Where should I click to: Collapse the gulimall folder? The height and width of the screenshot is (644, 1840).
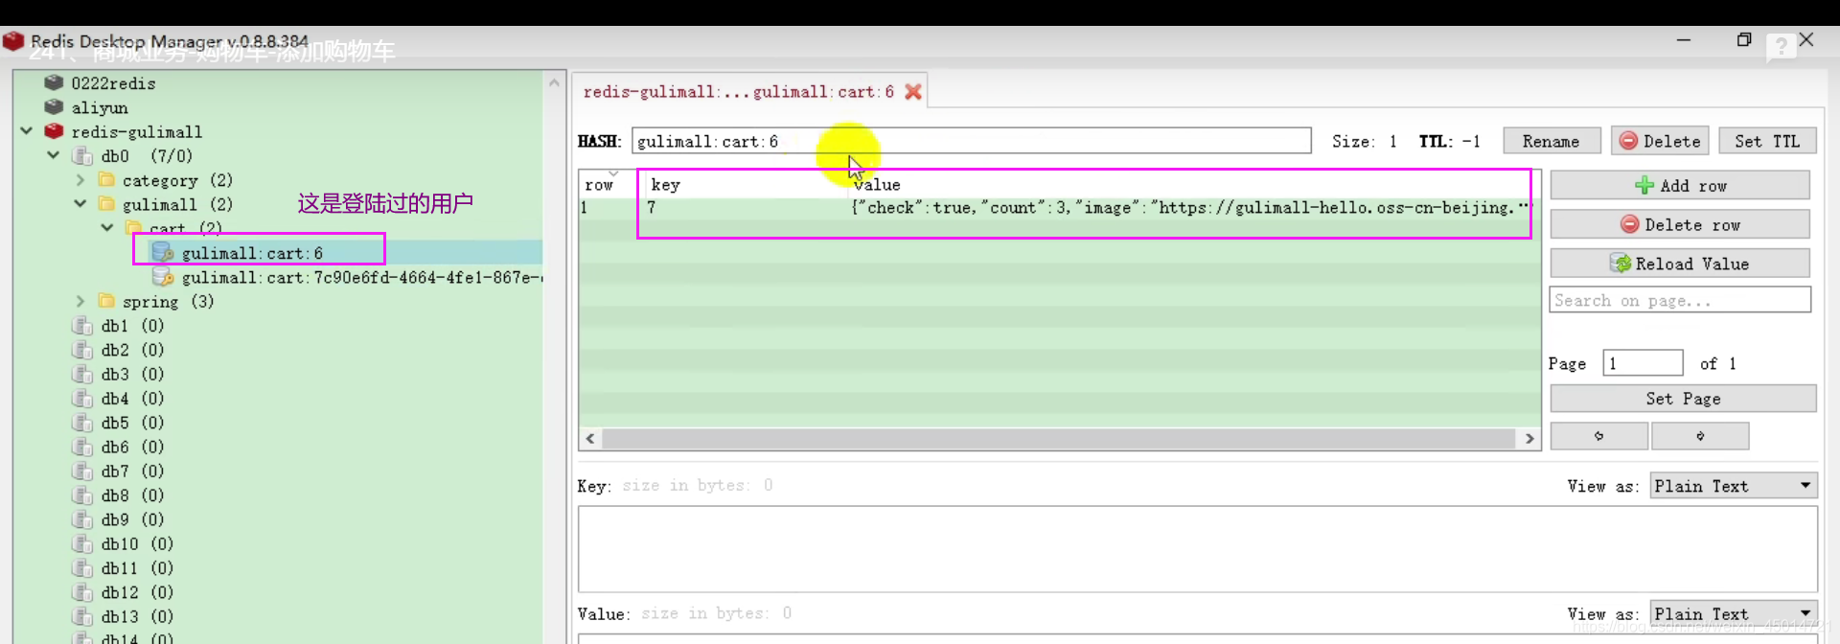[x=80, y=203]
